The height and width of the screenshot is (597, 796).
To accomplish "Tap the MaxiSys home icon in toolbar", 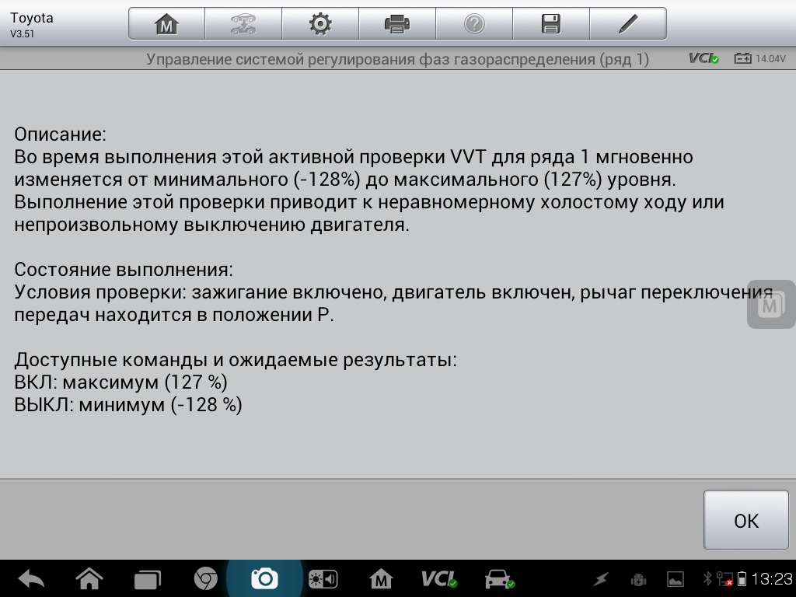I will pyautogui.click(x=166, y=24).
